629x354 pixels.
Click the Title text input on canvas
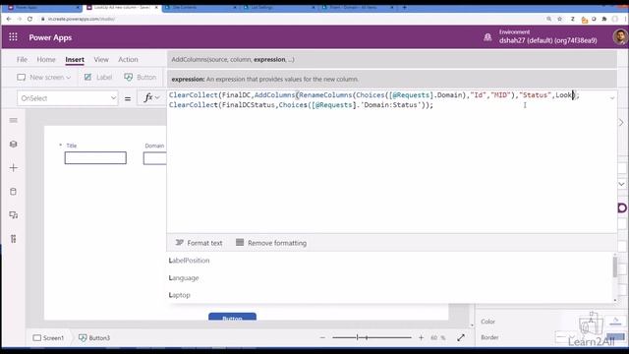[95, 157]
